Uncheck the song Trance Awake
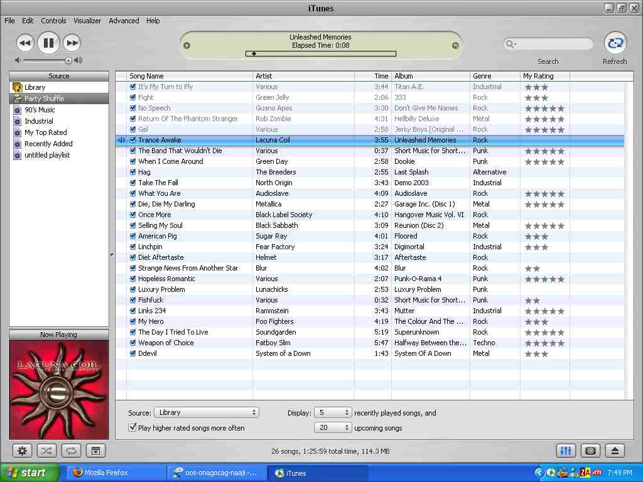Image resolution: width=643 pixels, height=482 pixels. [x=132, y=140]
